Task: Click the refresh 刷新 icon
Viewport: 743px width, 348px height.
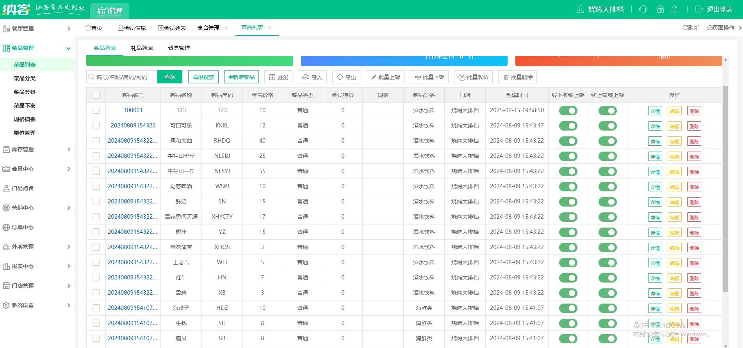Action: pyautogui.click(x=685, y=28)
